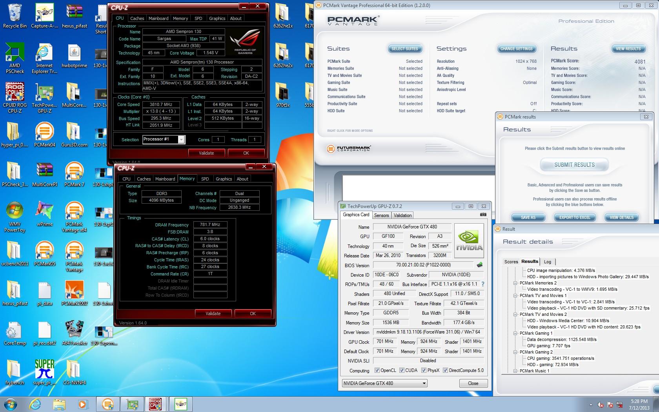The image size is (659, 412).
Task: Click the EXPORT TO EXCEL button
Action: pos(575,217)
